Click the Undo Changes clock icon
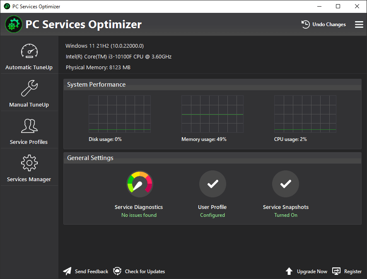This screenshot has height=279, width=367. [305, 24]
